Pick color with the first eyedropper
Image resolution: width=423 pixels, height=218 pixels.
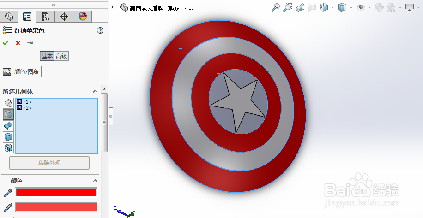(x=8, y=192)
